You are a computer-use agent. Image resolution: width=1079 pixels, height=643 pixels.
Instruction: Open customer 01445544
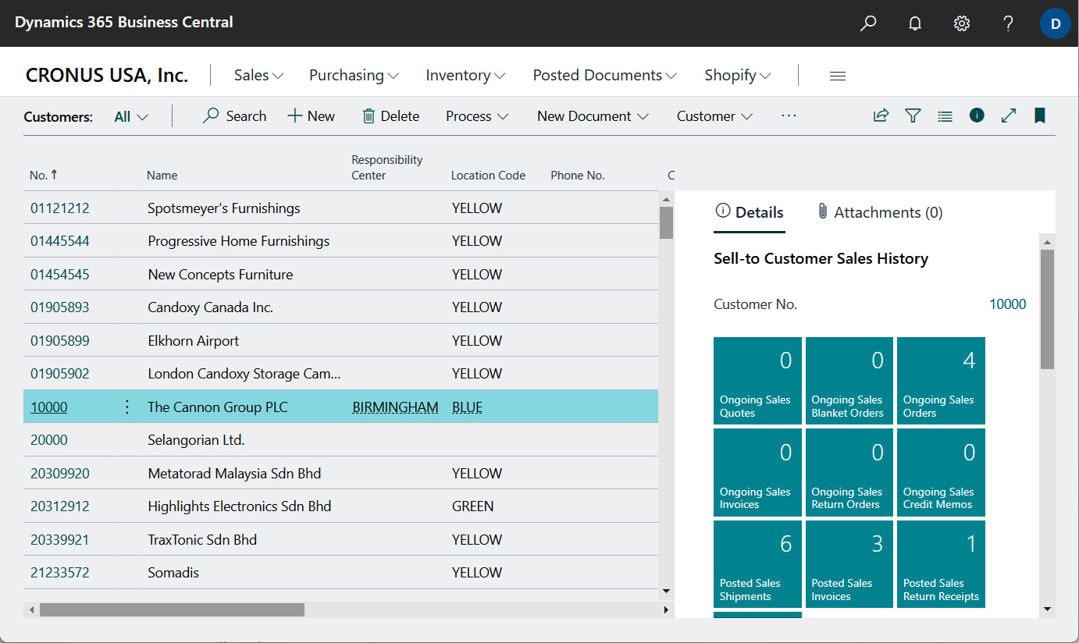(x=60, y=241)
